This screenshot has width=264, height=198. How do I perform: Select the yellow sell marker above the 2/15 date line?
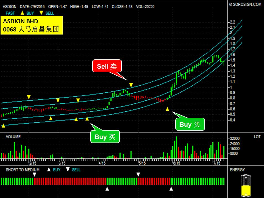(x=29, y=97)
